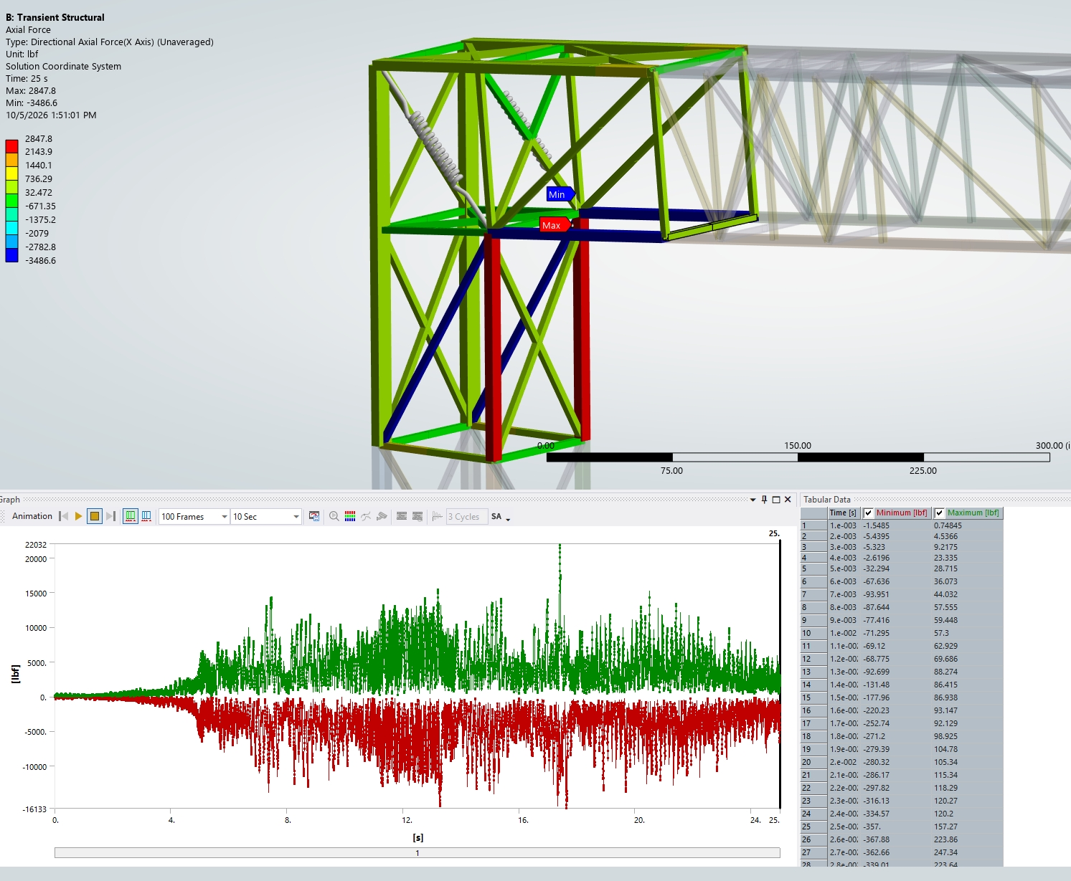Jump to the previous animation frame

64,516
